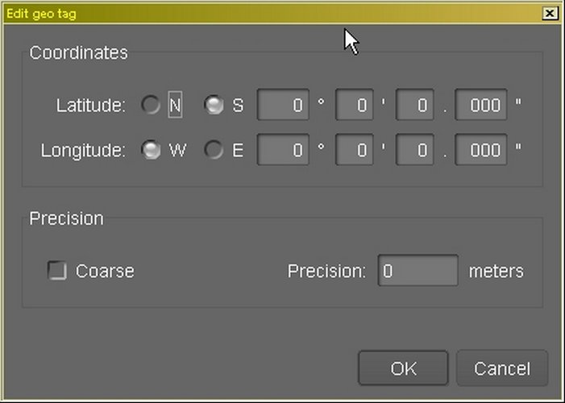Choose the W longitude radio button

(x=151, y=151)
